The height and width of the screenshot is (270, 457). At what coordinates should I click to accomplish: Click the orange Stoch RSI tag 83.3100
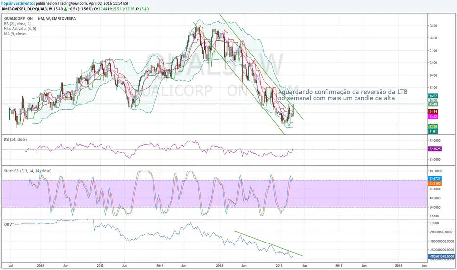tap(435, 183)
